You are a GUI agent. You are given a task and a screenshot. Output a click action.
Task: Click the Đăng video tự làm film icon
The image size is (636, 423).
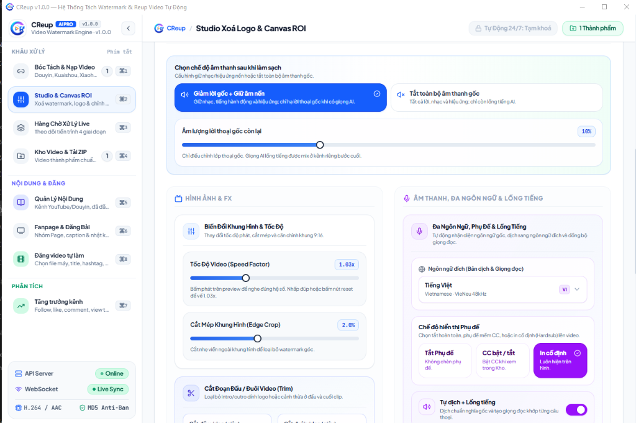20,259
